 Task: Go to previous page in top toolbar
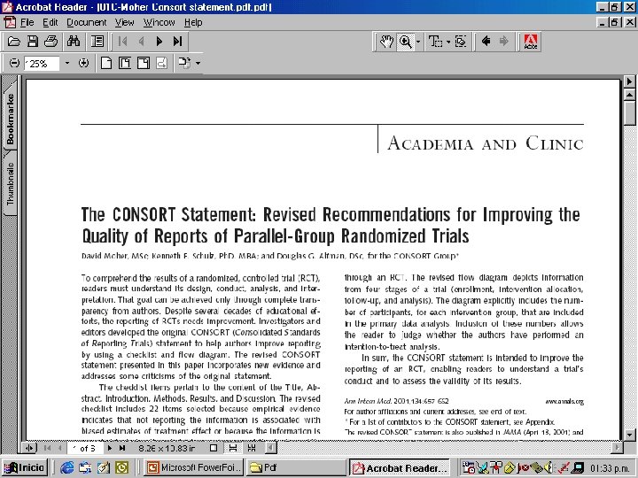[141, 42]
